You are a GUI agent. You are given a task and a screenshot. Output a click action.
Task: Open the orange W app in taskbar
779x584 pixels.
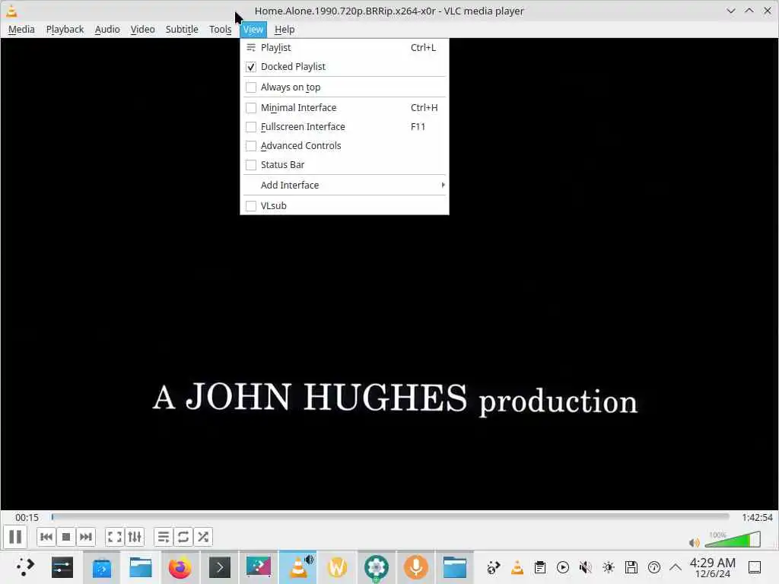click(337, 567)
